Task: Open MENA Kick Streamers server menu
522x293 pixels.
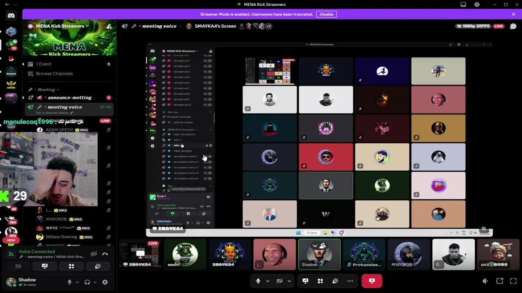Action: tap(62, 26)
